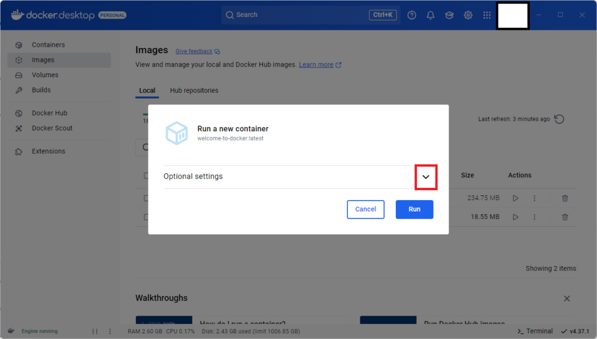Viewport: 597px width, 339px height.
Task: Run the 234.75 MB image
Action: click(x=515, y=198)
